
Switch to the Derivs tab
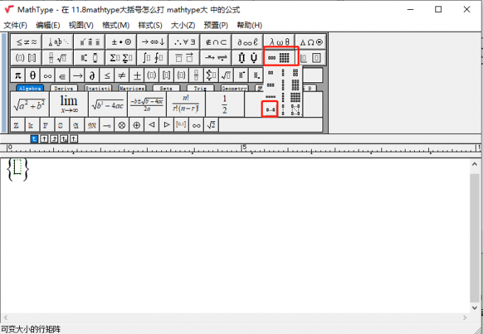64,88
